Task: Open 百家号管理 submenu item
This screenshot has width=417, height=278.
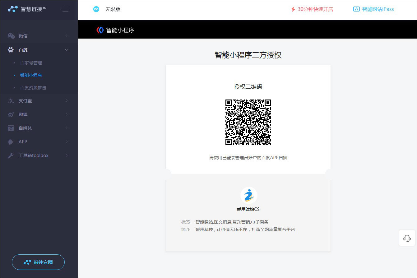Action: pyautogui.click(x=31, y=63)
